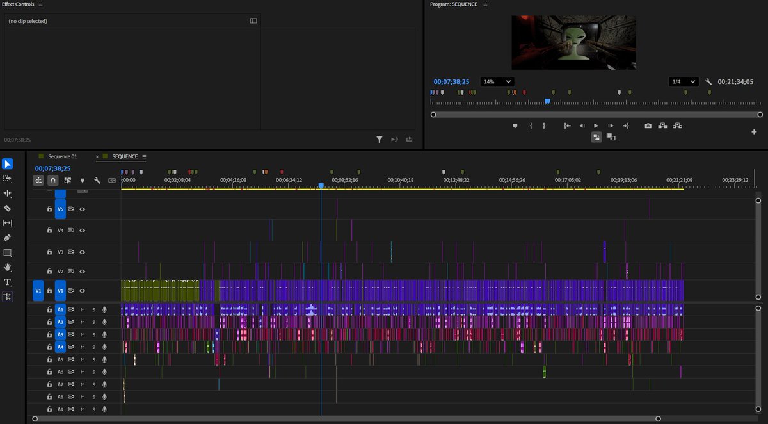
Task: Play the sequence in Program Monitor
Action: pyautogui.click(x=596, y=126)
